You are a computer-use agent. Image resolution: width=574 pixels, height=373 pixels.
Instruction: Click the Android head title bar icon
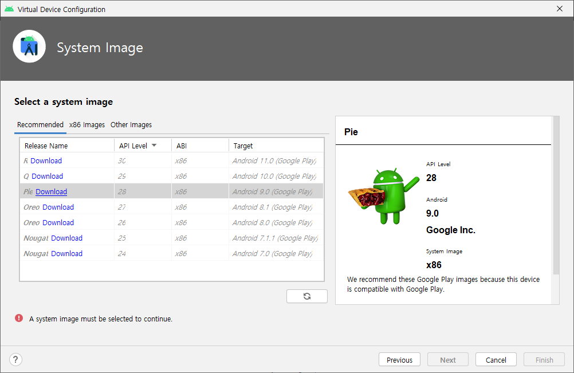coord(9,9)
